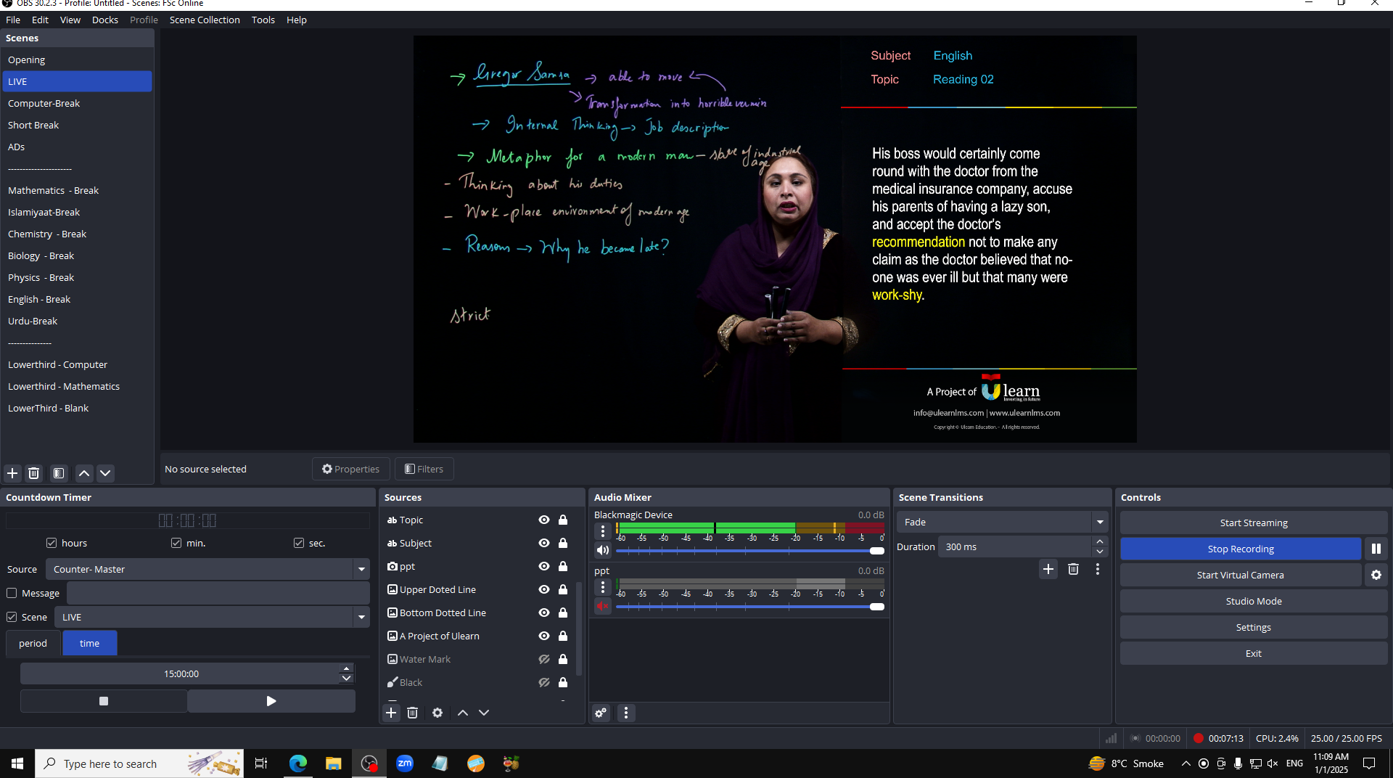Open Source dropdown Counter- Master
The width and height of the screenshot is (1393, 778).
207,569
